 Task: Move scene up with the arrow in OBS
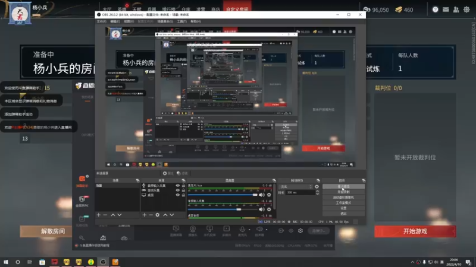point(113,215)
